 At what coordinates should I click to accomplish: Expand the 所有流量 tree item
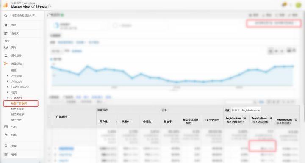8,76
